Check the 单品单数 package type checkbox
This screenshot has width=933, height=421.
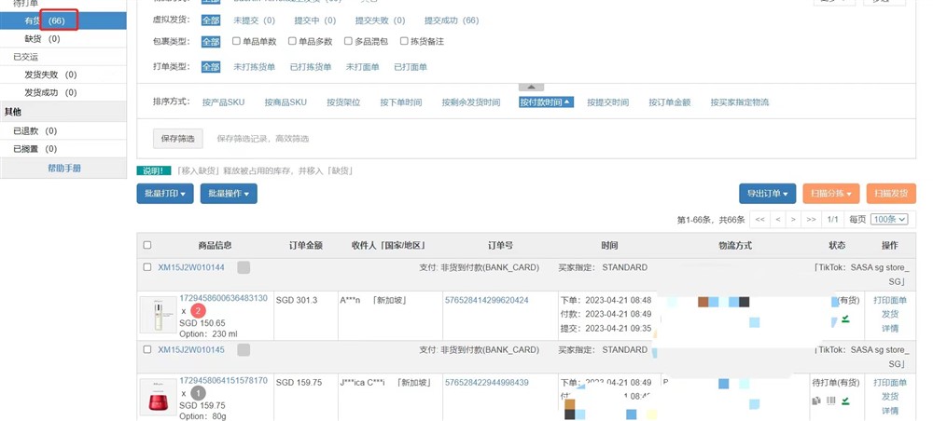point(236,41)
